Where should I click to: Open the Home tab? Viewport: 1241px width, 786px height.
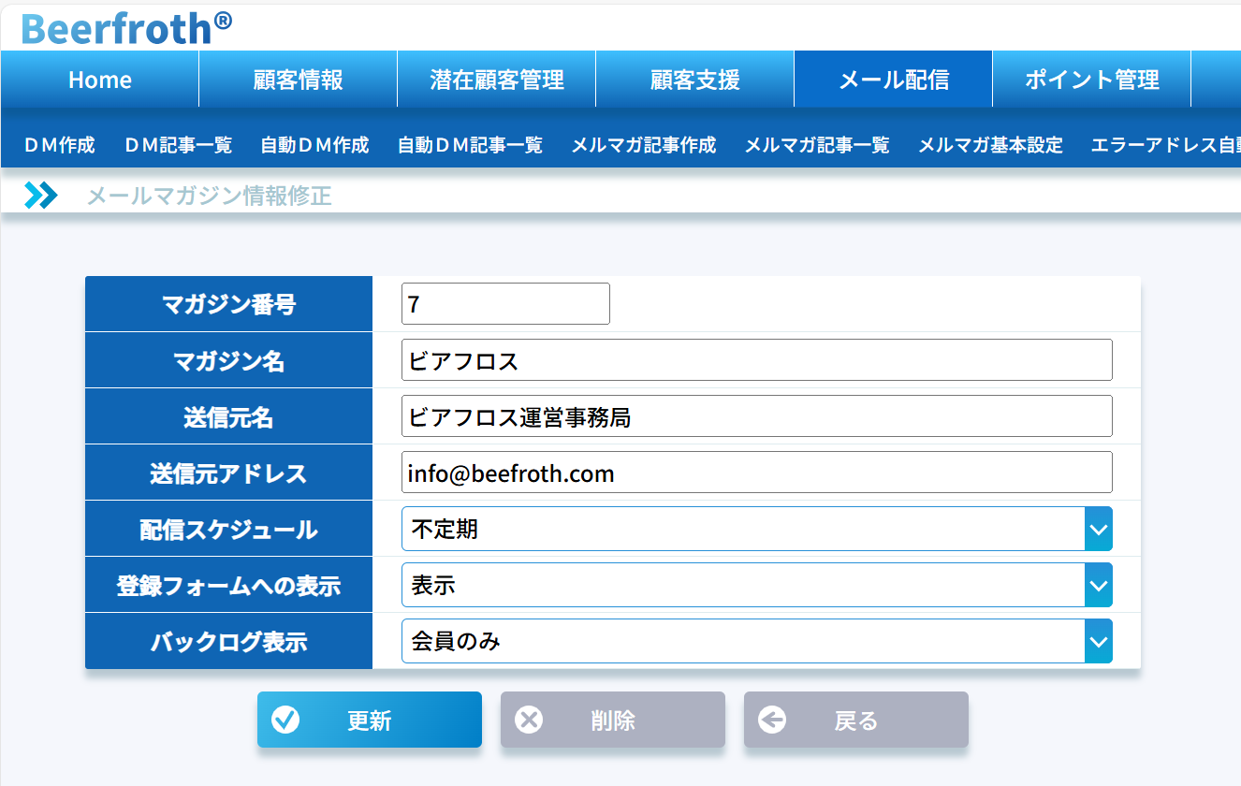(x=100, y=80)
